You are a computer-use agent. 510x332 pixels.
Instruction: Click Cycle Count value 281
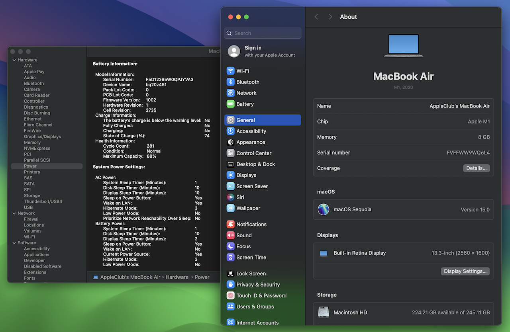click(x=150, y=146)
